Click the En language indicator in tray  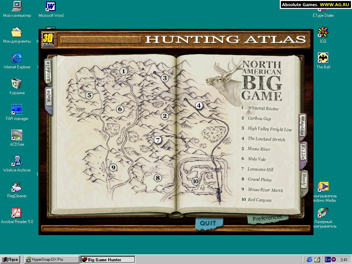328,260
